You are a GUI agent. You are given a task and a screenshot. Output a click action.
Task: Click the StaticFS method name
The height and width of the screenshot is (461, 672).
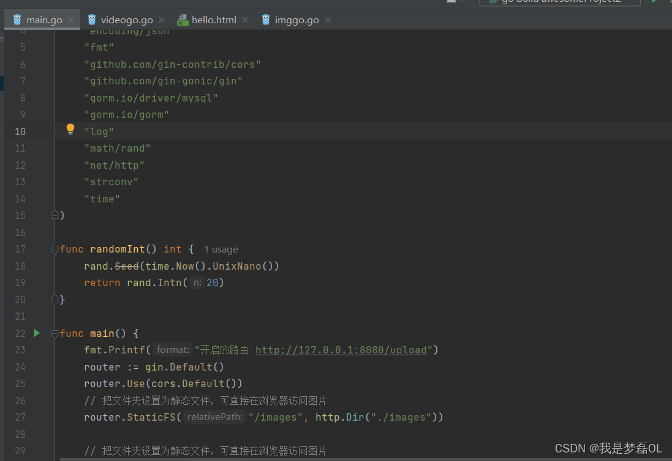[x=151, y=417]
